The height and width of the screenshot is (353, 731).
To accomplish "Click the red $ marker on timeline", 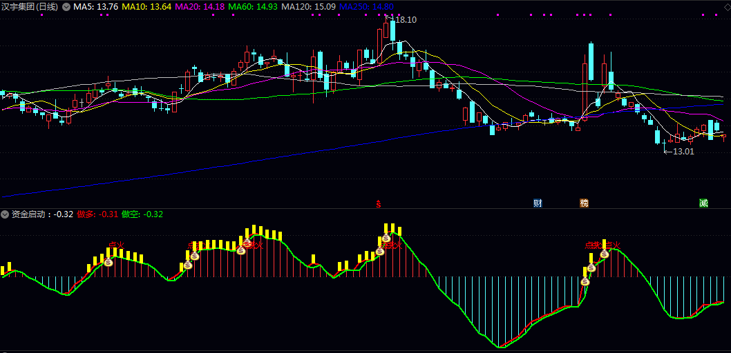I will (378, 203).
